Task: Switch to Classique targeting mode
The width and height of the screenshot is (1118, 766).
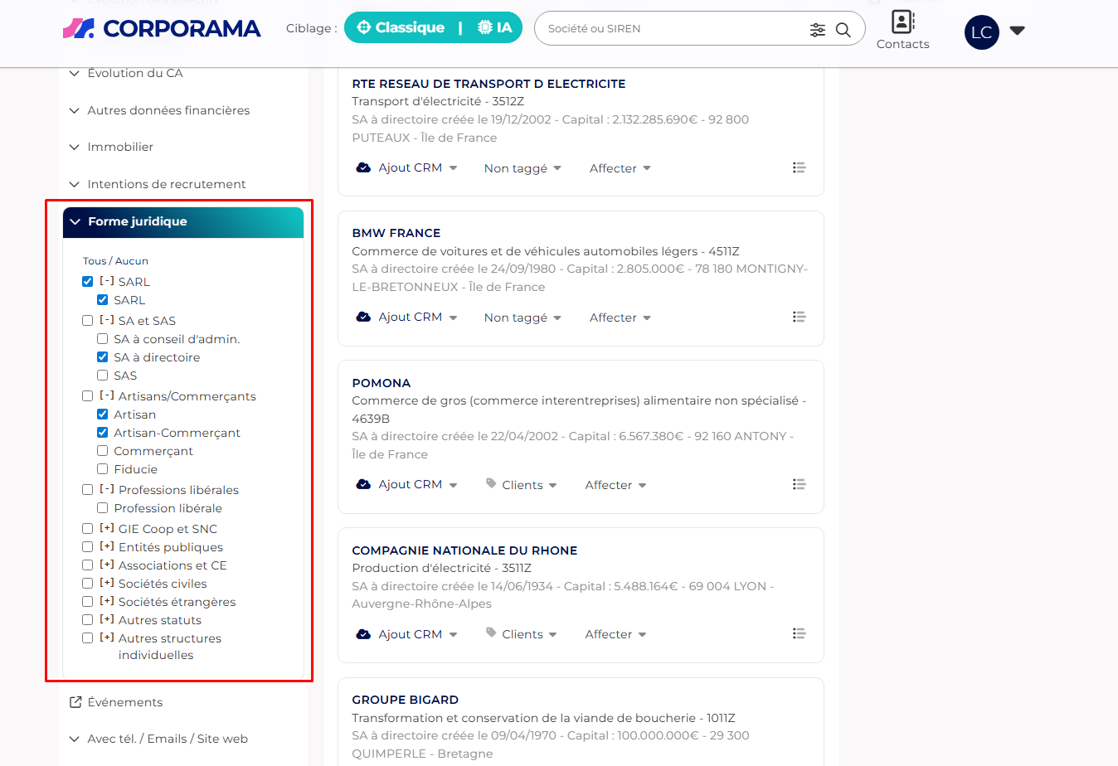Action: tap(401, 28)
